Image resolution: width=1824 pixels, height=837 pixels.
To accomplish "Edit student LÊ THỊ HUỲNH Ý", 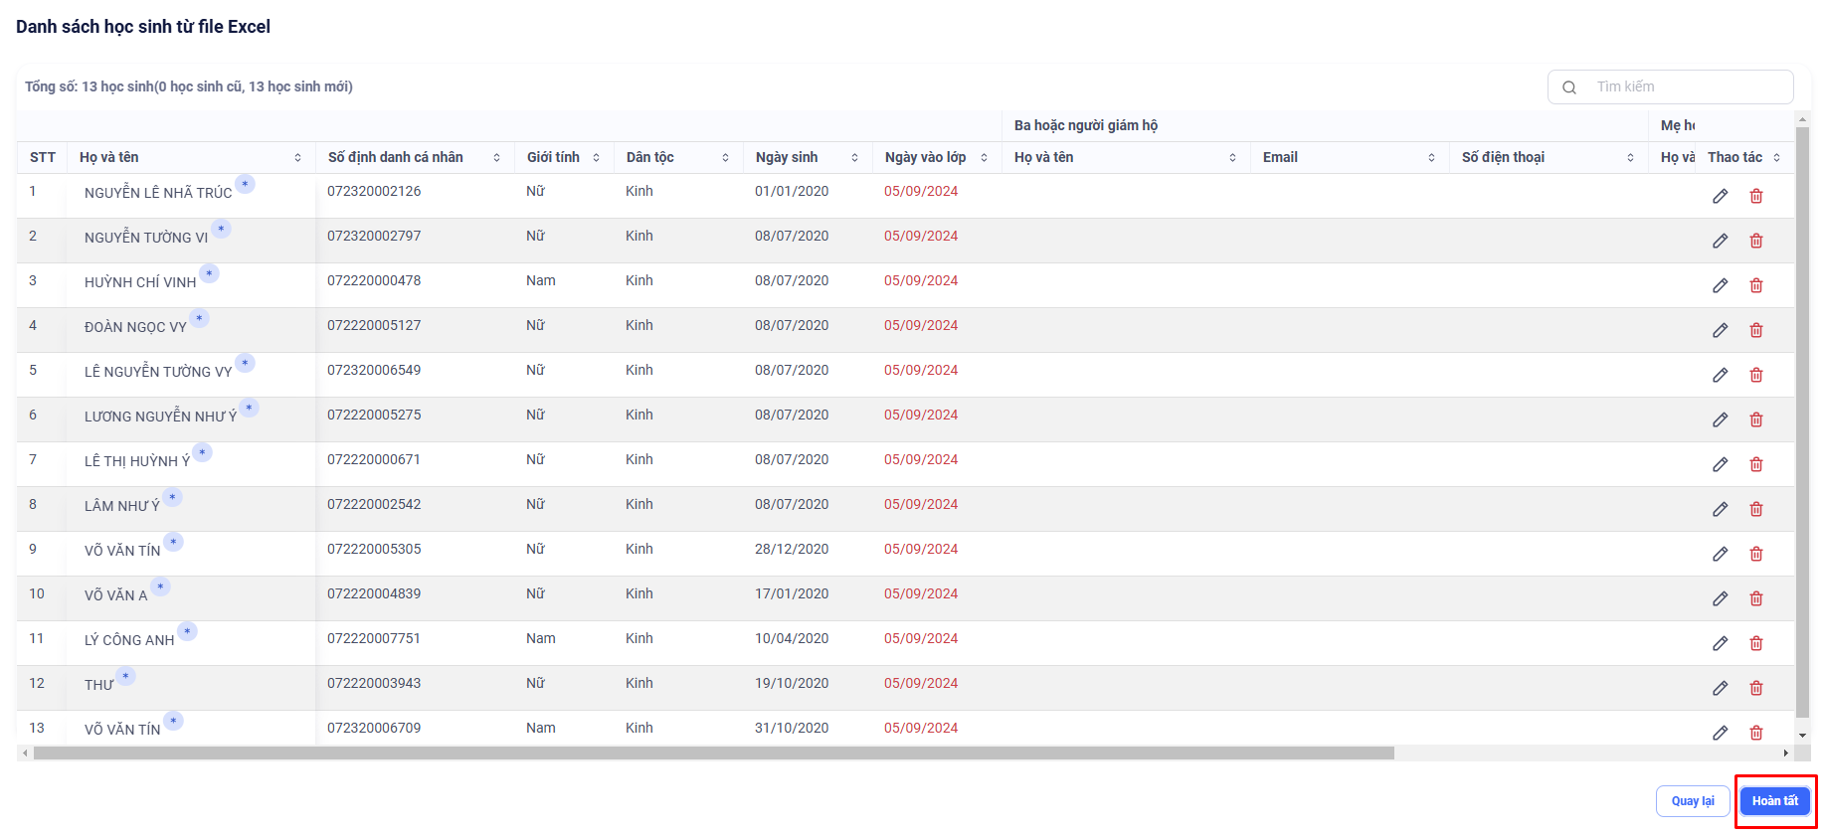I will point(1720,465).
